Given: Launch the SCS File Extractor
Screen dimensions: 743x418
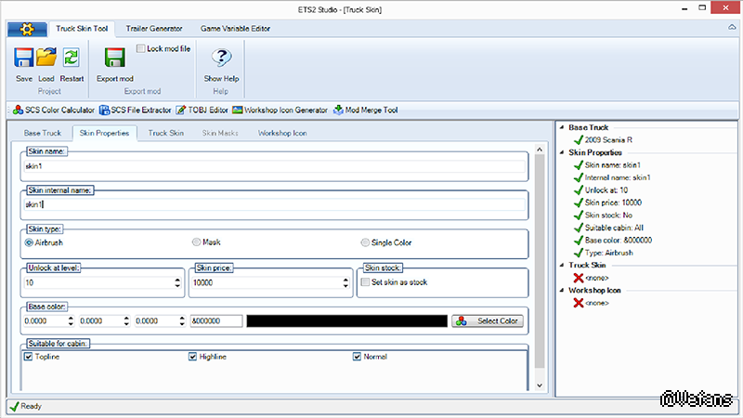Looking at the screenshot, I should tap(136, 111).
